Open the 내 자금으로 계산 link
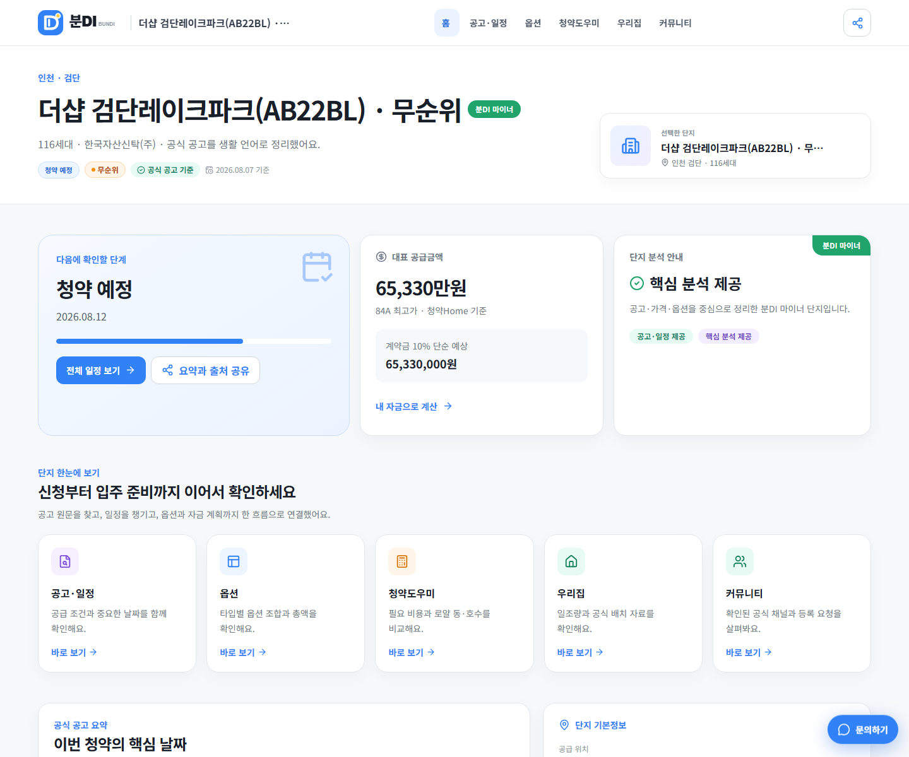 click(414, 406)
